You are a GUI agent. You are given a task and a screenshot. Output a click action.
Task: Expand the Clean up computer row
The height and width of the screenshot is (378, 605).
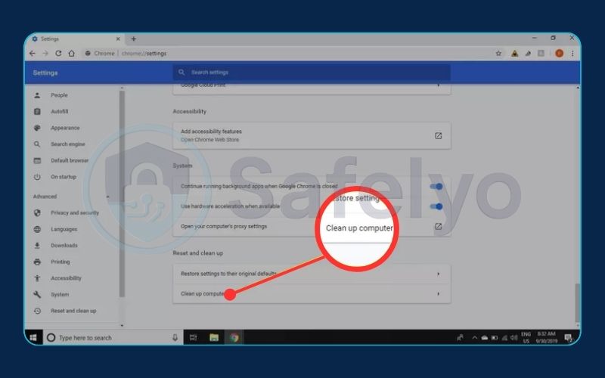pyautogui.click(x=438, y=293)
